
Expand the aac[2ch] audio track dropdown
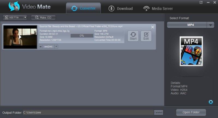tap(56, 47)
